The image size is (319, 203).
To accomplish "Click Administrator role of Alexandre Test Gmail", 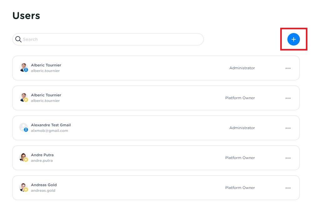I will pos(242,128).
